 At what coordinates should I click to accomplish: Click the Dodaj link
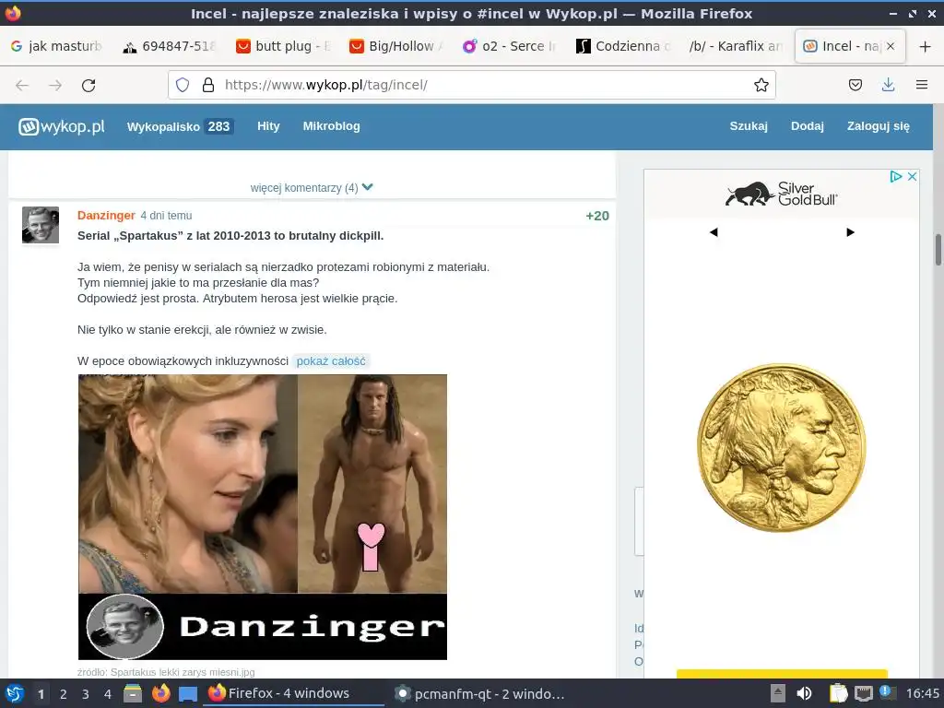click(808, 126)
